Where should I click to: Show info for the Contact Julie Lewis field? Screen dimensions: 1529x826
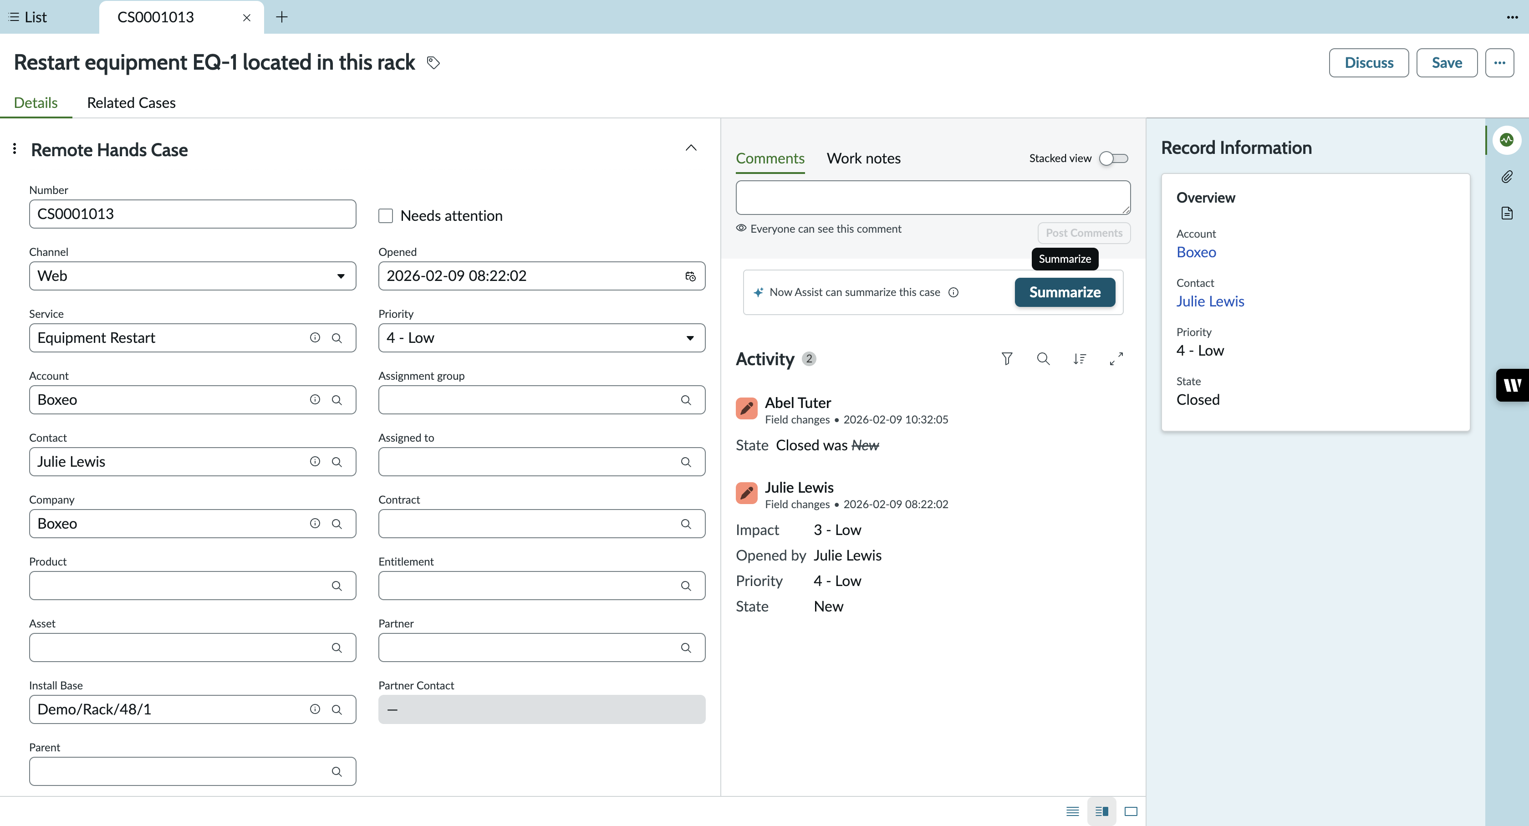(x=315, y=462)
